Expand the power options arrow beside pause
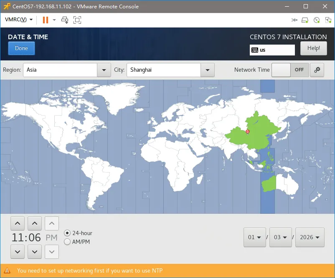Viewport: 335px width, 278px height. tap(54, 20)
